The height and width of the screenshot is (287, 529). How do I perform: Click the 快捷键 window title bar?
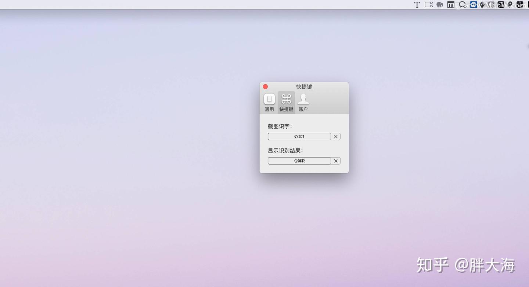pyautogui.click(x=304, y=87)
